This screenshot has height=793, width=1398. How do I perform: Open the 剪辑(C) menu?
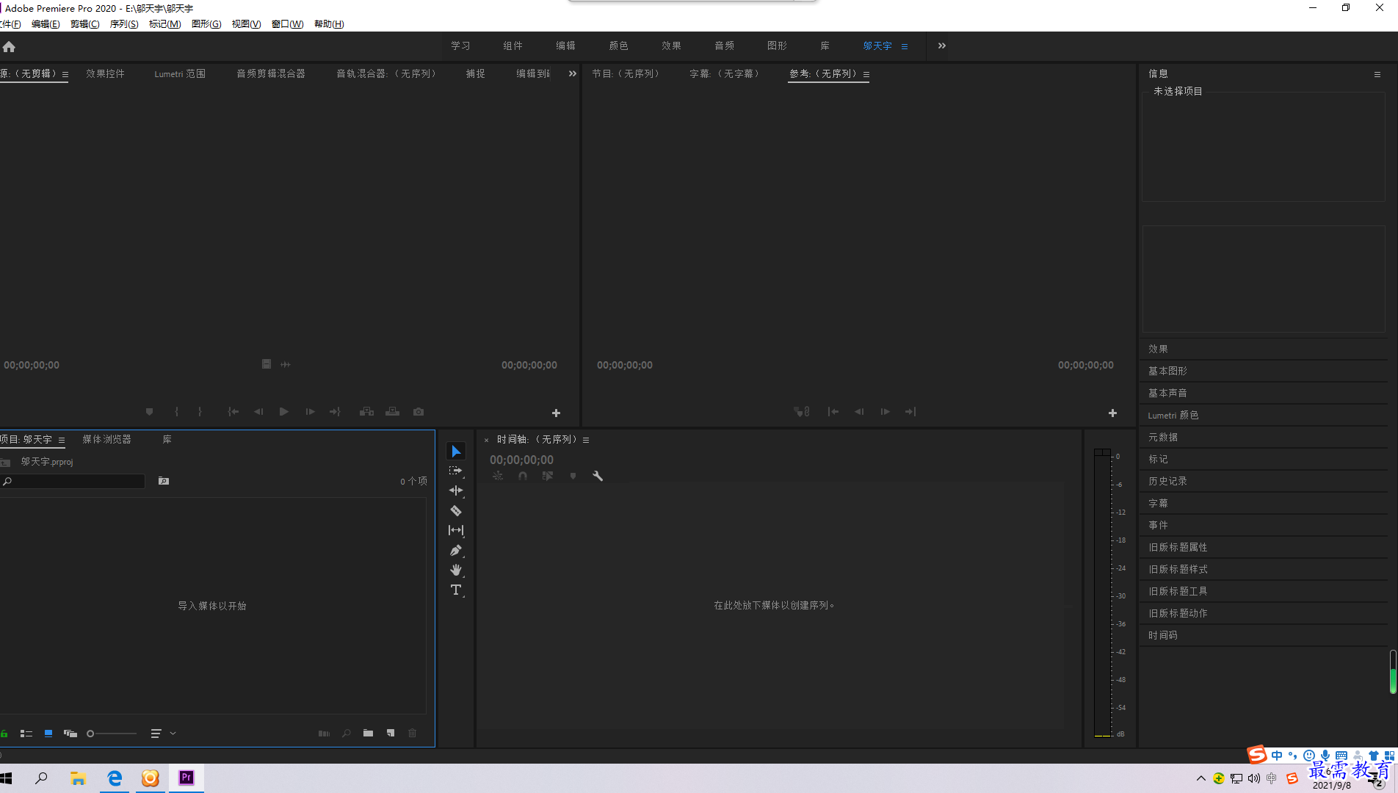coord(84,24)
